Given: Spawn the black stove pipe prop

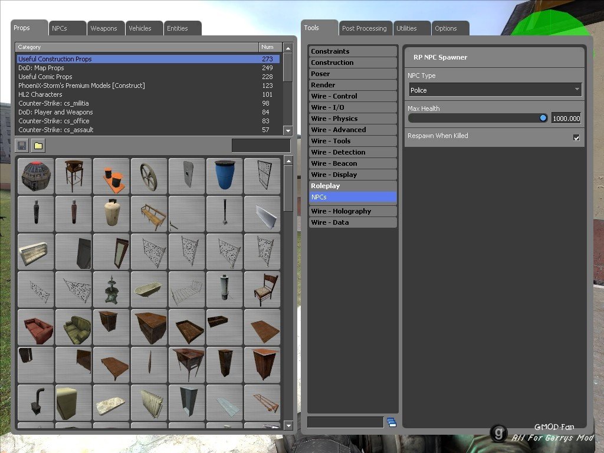Looking at the screenshot, I should point(36,402).
